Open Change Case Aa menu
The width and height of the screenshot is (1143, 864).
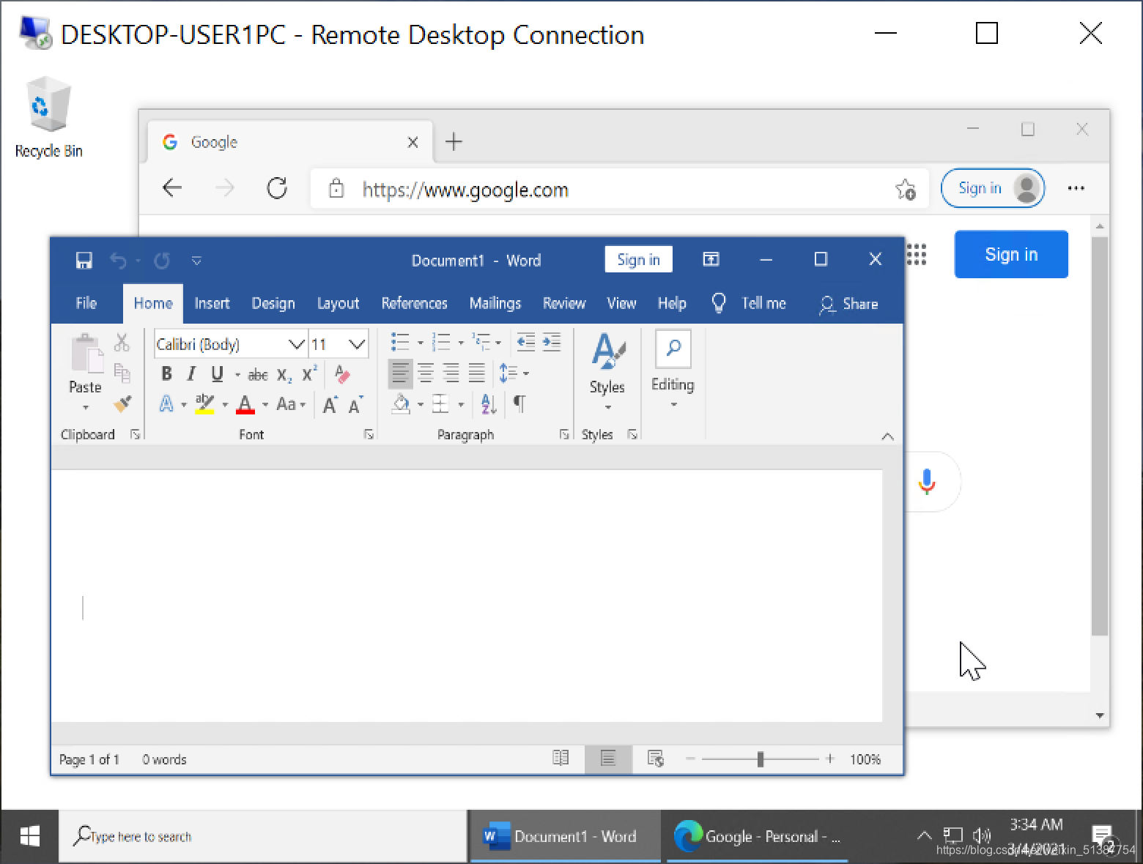click(291, 404)
